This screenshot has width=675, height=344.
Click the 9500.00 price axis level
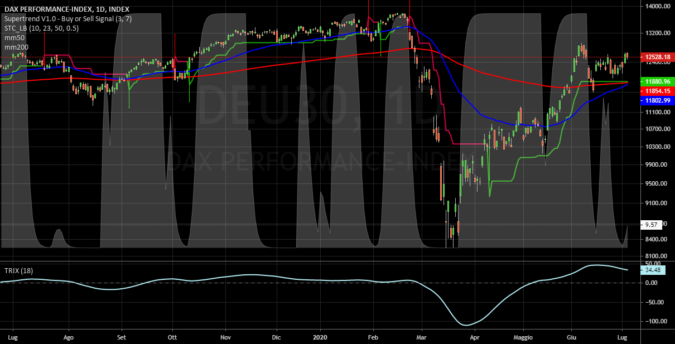[x=655, y=183]
